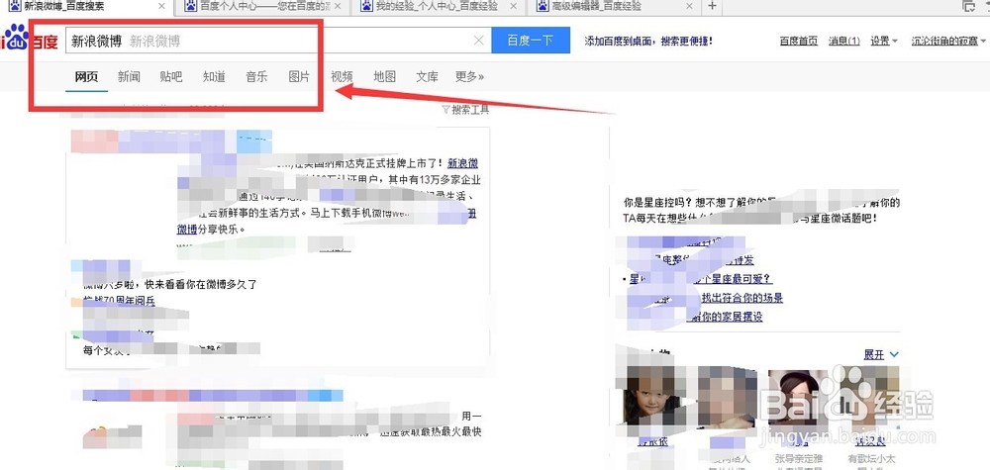Image resolution: width=990 pixels, height=470 pixels.
Task: Close the 我的经验_个人中心 tab
Action: [x=513, y=6]
